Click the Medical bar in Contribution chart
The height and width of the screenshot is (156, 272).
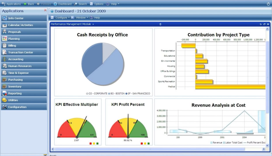click(x=230, y=87)
